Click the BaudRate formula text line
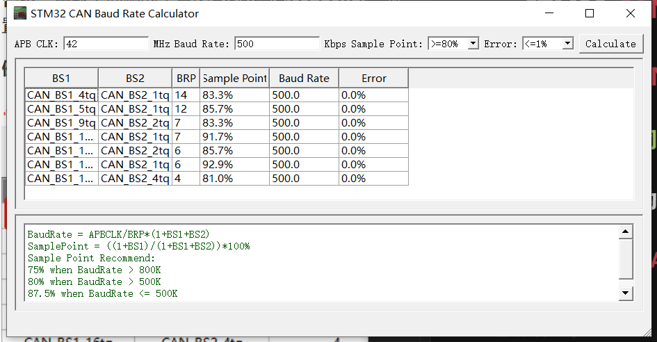 (x=119, y=234)
